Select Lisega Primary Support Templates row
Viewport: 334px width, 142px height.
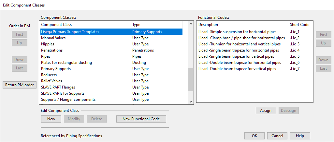[70, 32]
